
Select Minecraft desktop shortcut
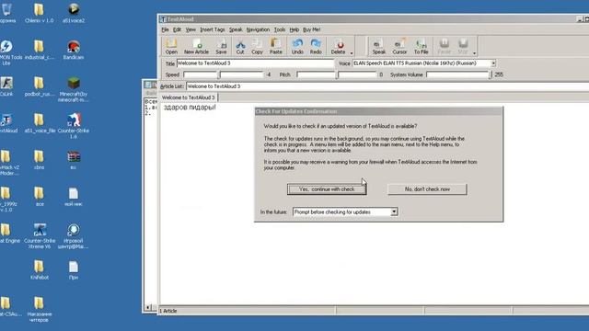pos(74,89)
